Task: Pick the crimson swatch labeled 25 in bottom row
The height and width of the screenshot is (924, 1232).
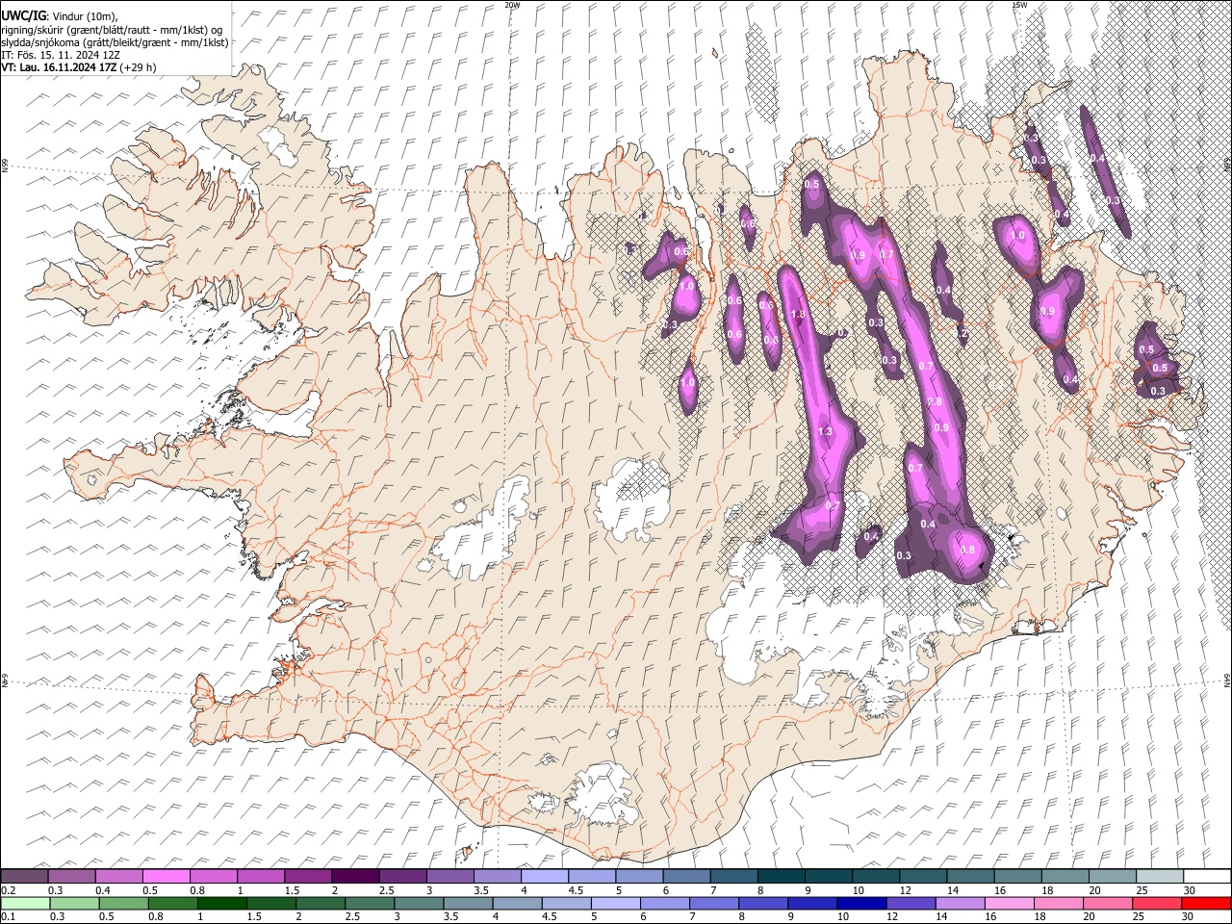Action: (x=1156, y=903)
